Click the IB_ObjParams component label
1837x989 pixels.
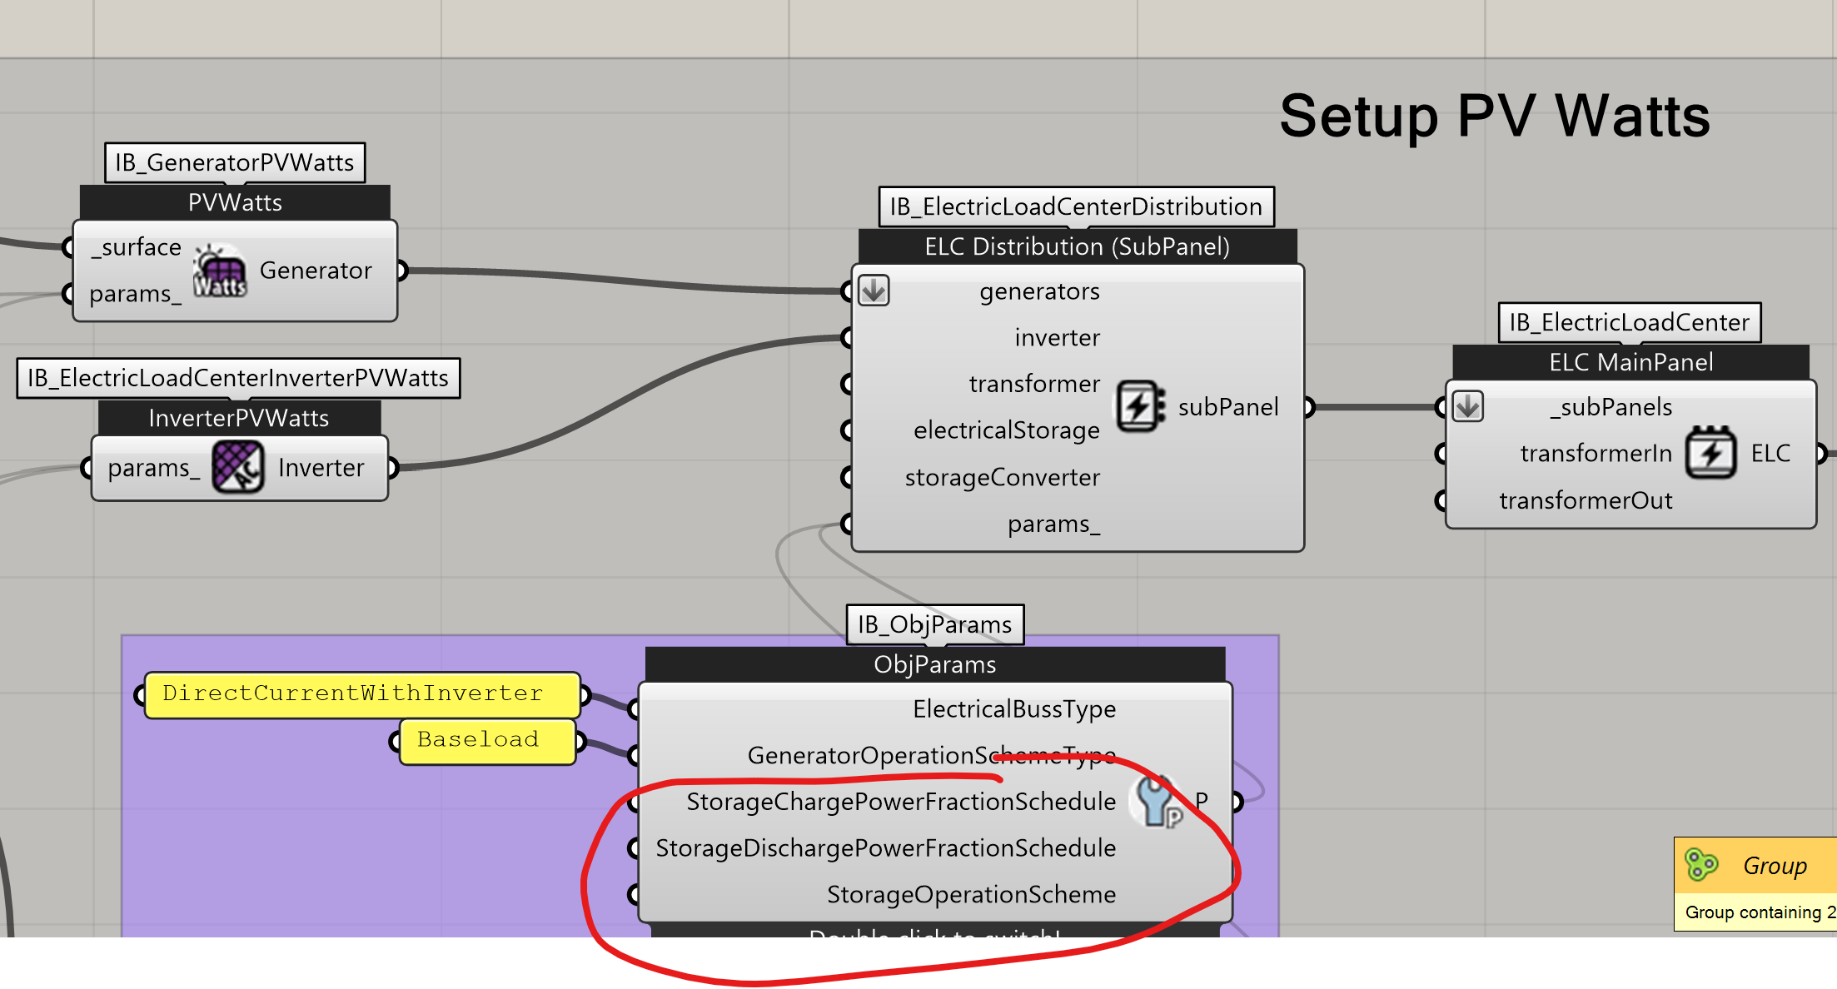[934, 624]
